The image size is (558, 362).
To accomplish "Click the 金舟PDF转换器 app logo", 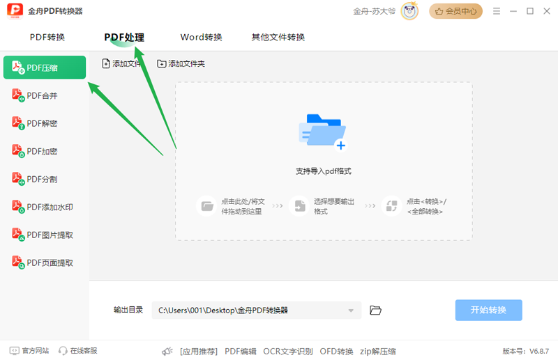I will point(15,11).
